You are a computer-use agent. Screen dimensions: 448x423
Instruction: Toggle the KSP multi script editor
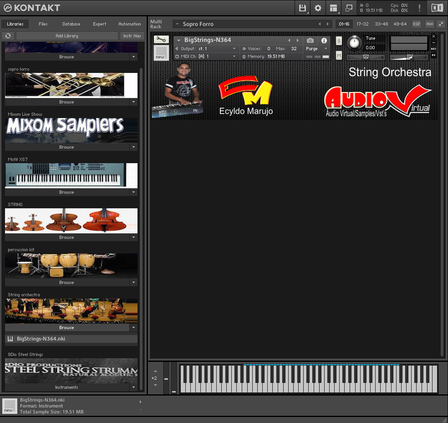click(x=416, y=24)
